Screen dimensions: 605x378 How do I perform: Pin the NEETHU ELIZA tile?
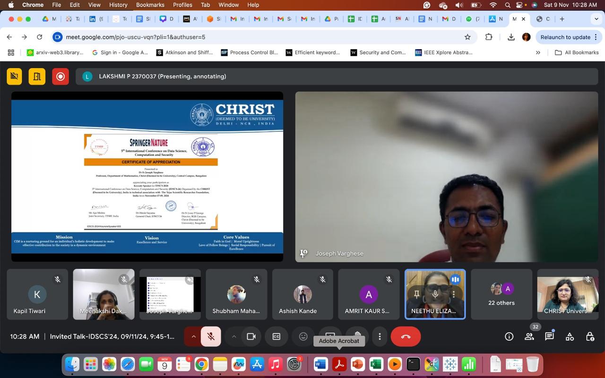416,294
